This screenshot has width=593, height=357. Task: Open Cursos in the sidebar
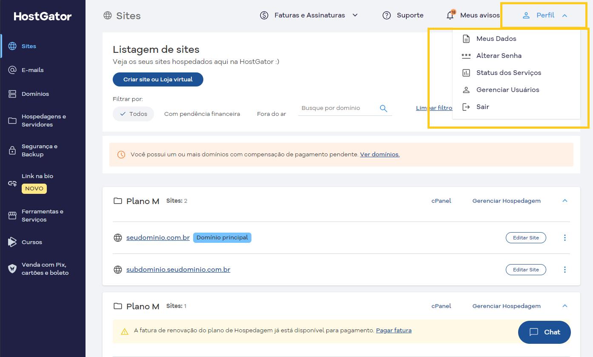tap(32, 242)
